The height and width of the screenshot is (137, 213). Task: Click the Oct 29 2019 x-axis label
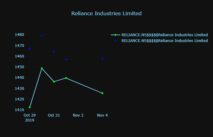pos(30,118)
